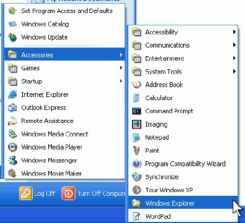245x223 pixels.
Task: Click the Program Compatibility Wizard icon
Action: tap(136, 164)
